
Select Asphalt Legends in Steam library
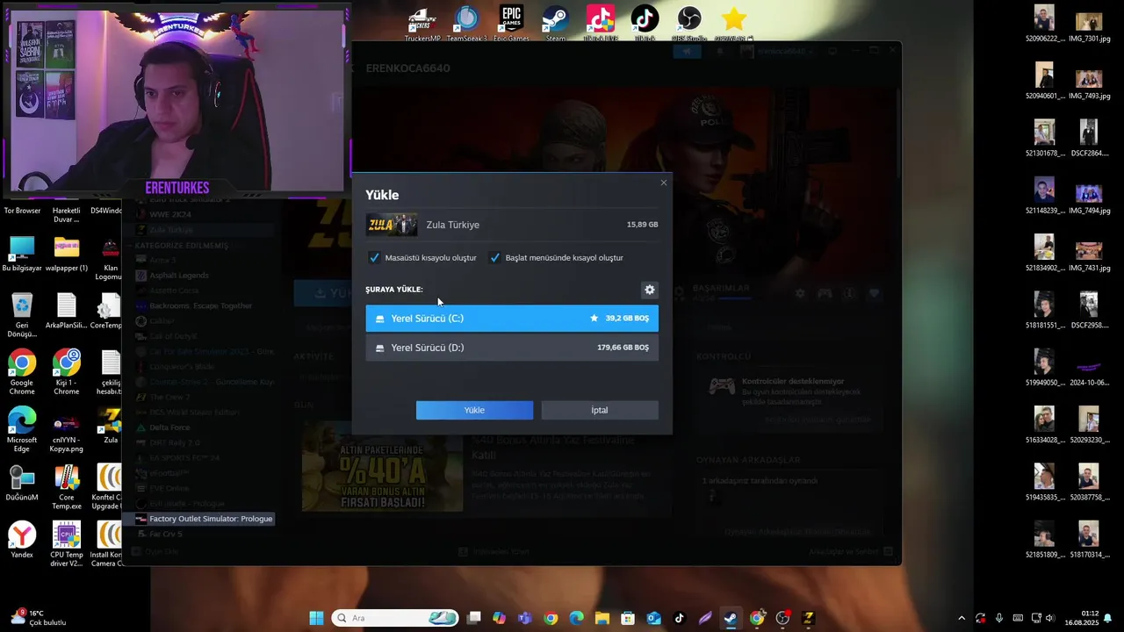click(179, 275)
